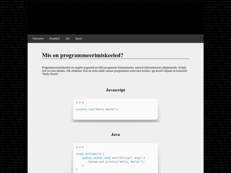Click the 'public static void main' code line
This screenshot has width=231, height=173.
[113, 158]
